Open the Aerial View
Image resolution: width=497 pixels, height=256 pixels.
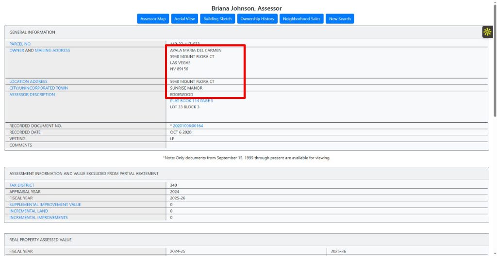[184, 19]
